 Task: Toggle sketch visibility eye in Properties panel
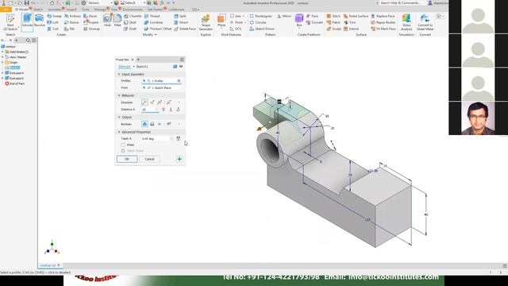click(181, 67)
